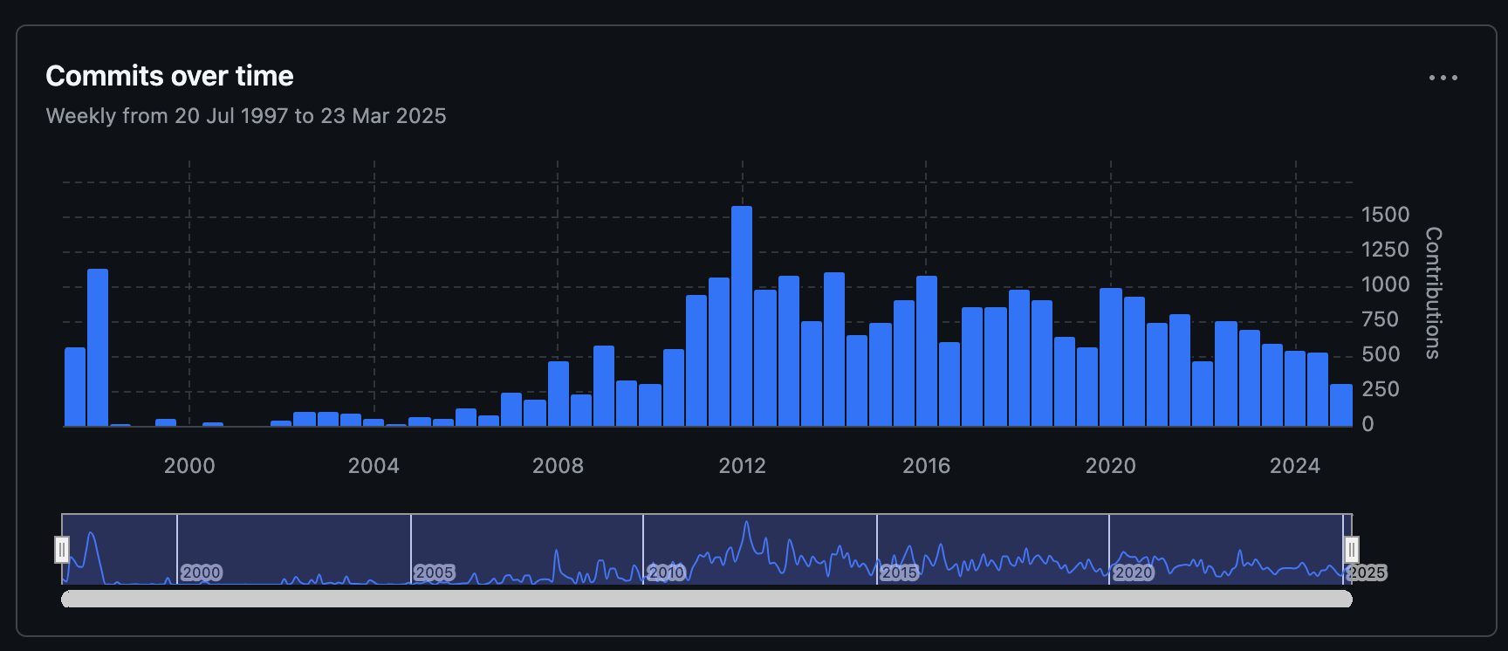Click the horizontal scrollbar below the overview

pos(707,599)
